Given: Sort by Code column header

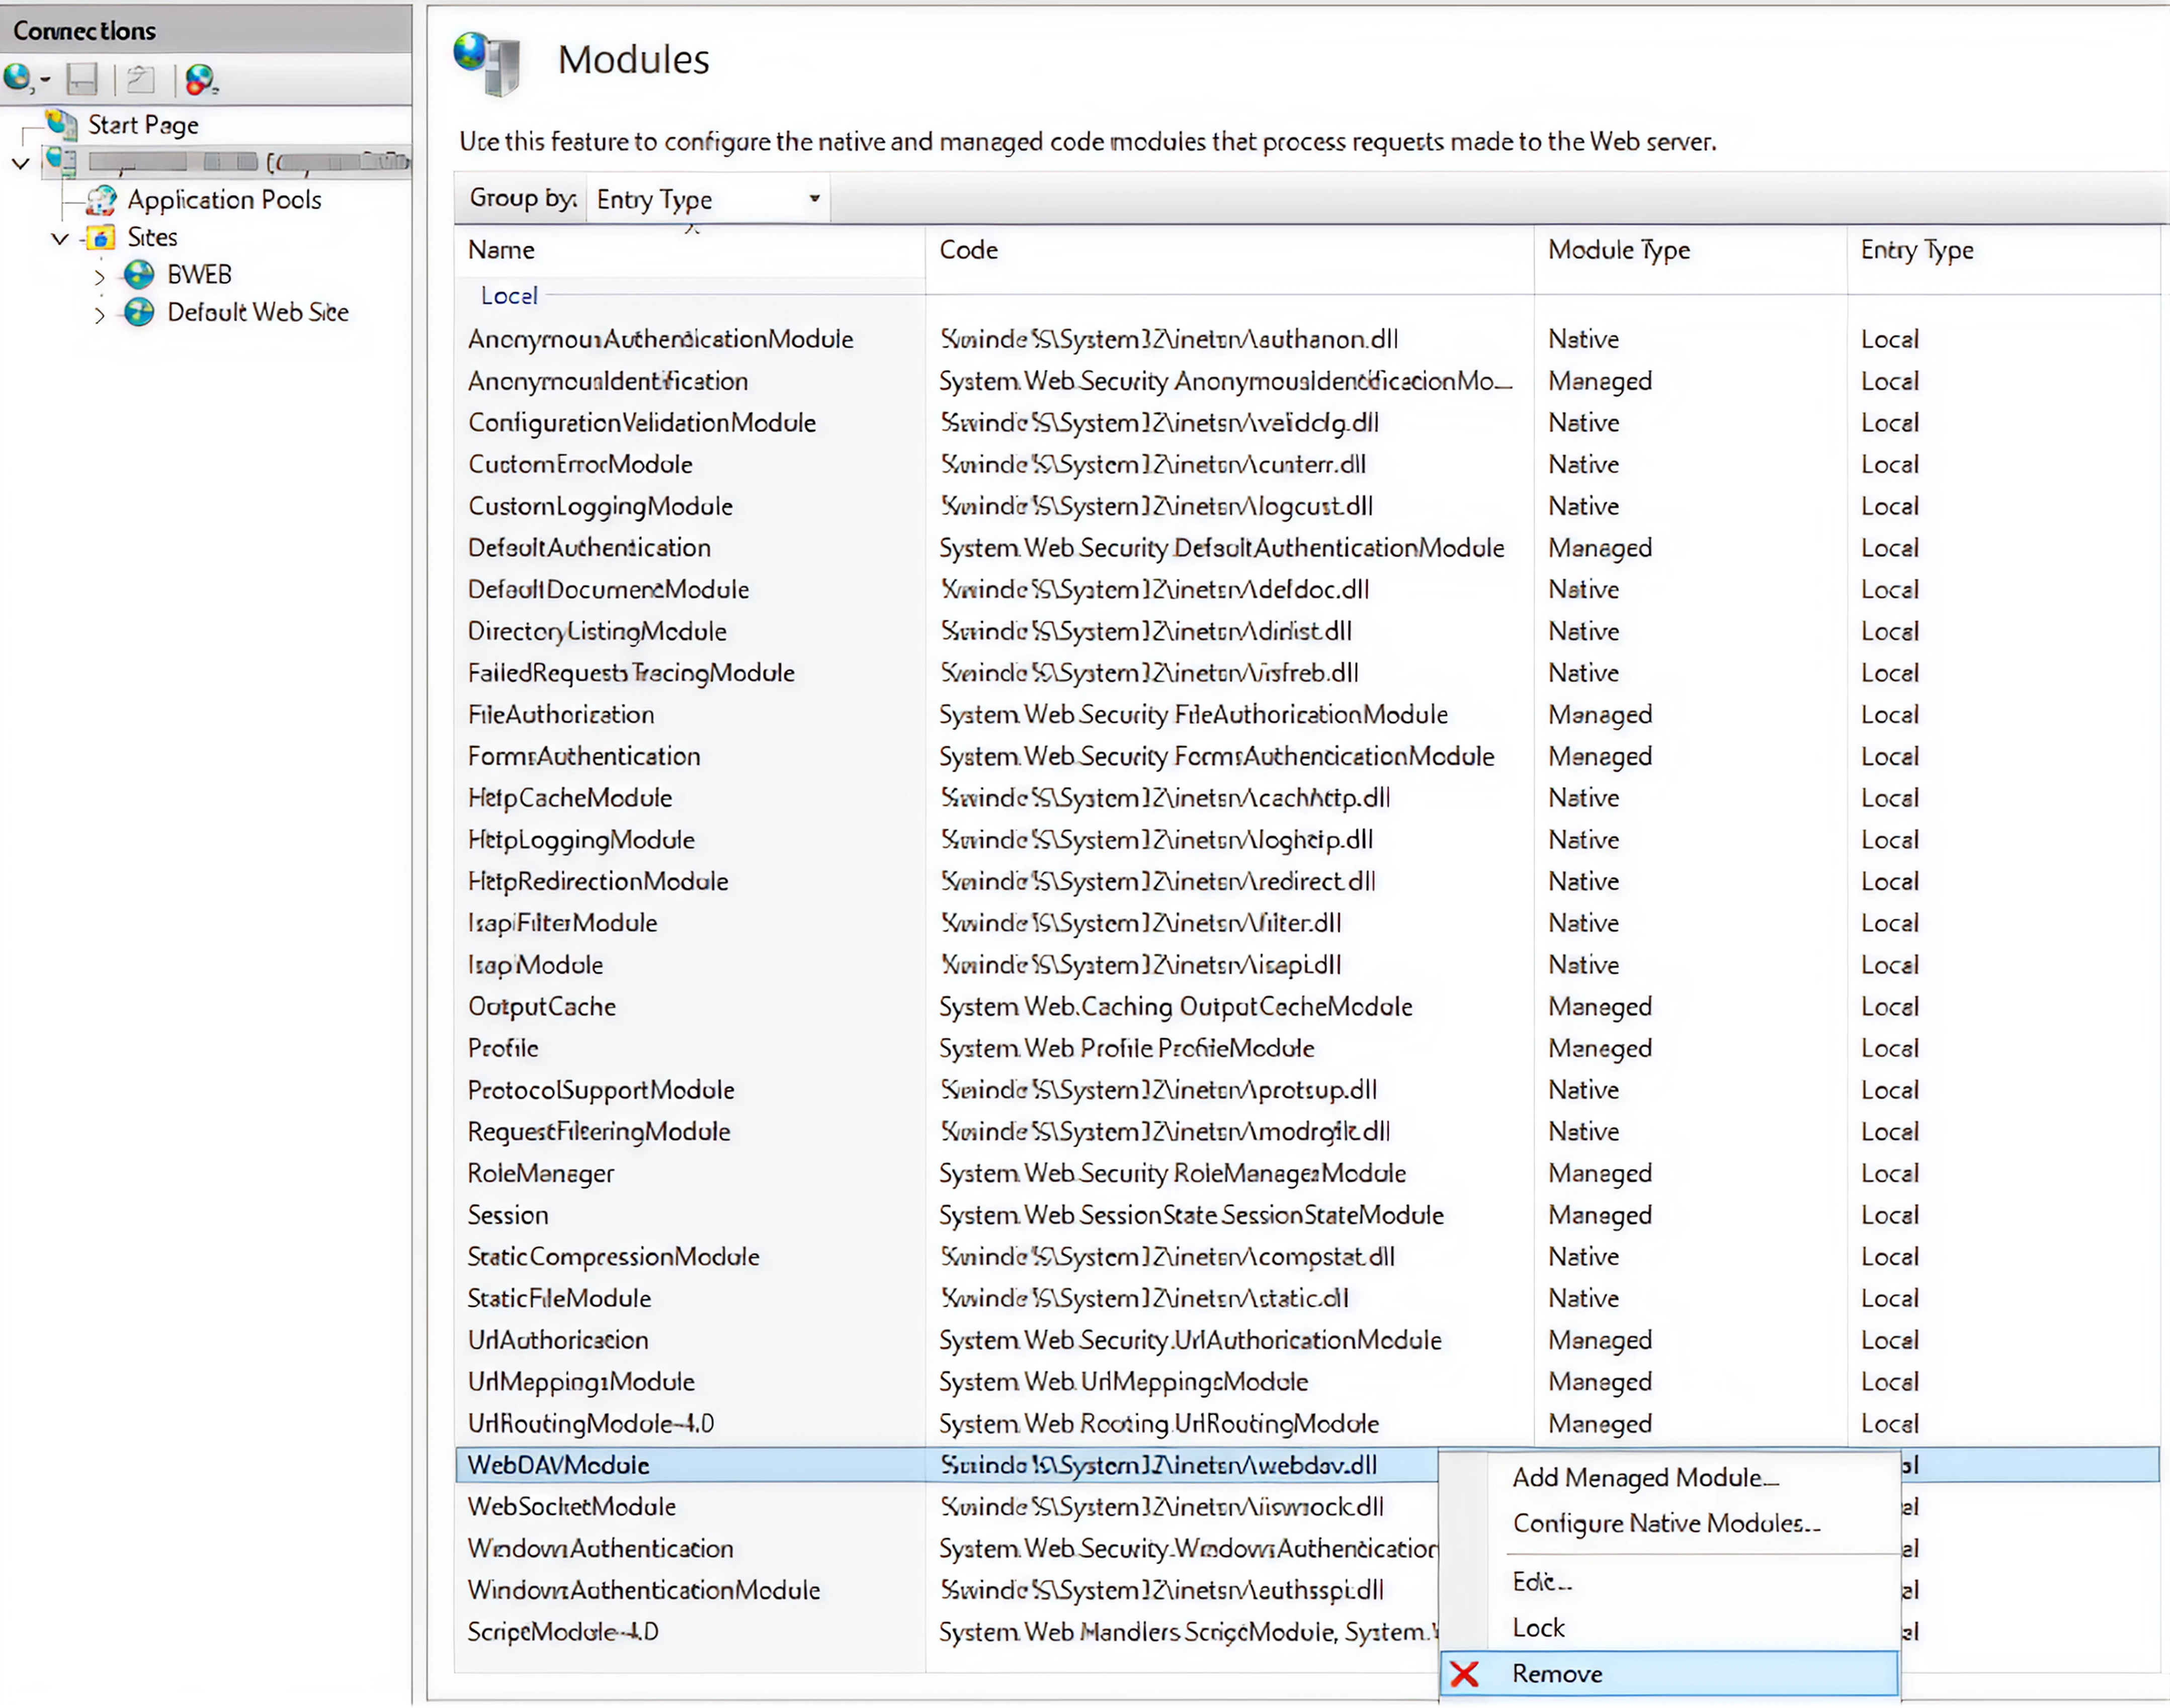Looking at the screenshot, I should pyautogui.click(x=1229, y=250).
